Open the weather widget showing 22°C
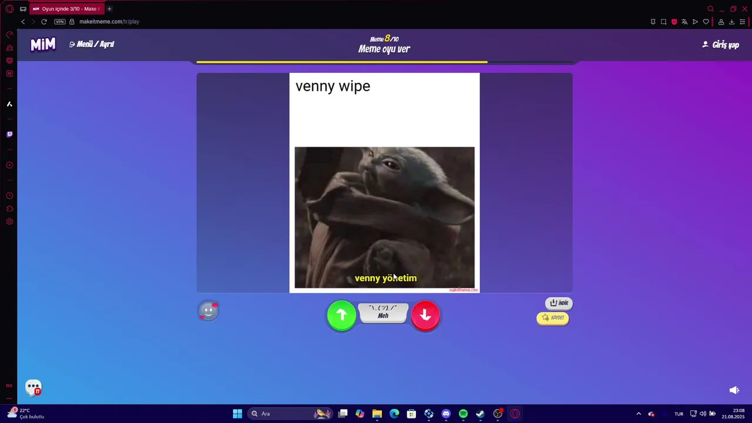This screenshot has height=423, width=752. point(26,414)
